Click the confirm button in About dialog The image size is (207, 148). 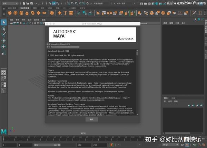point(92,119)
